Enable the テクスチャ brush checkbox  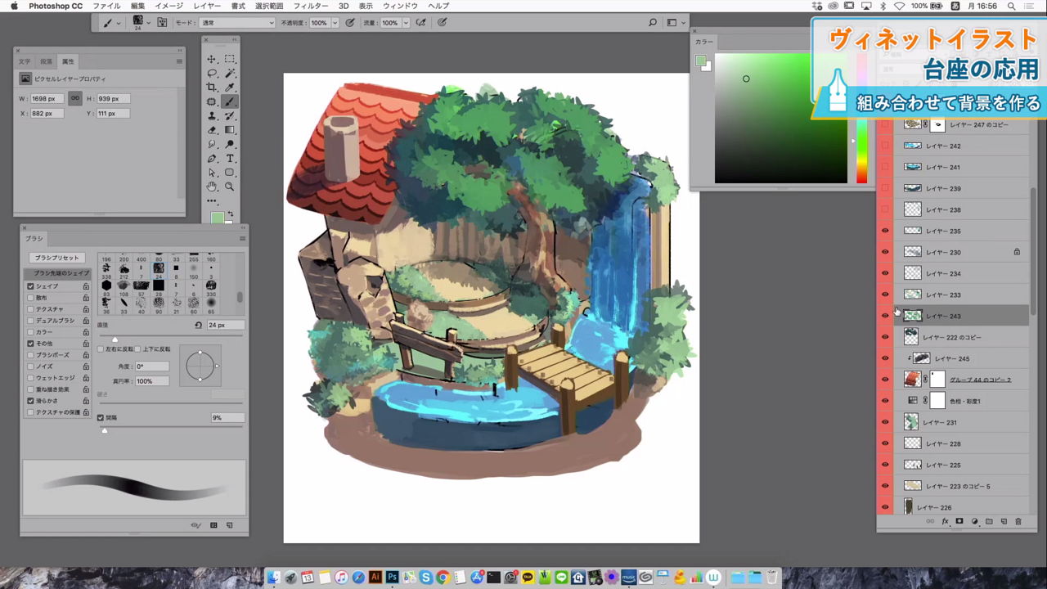(30, 309)
